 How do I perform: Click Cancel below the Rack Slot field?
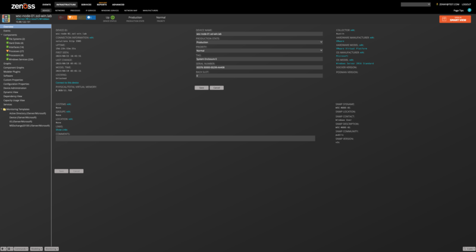(x=217, y=88)
